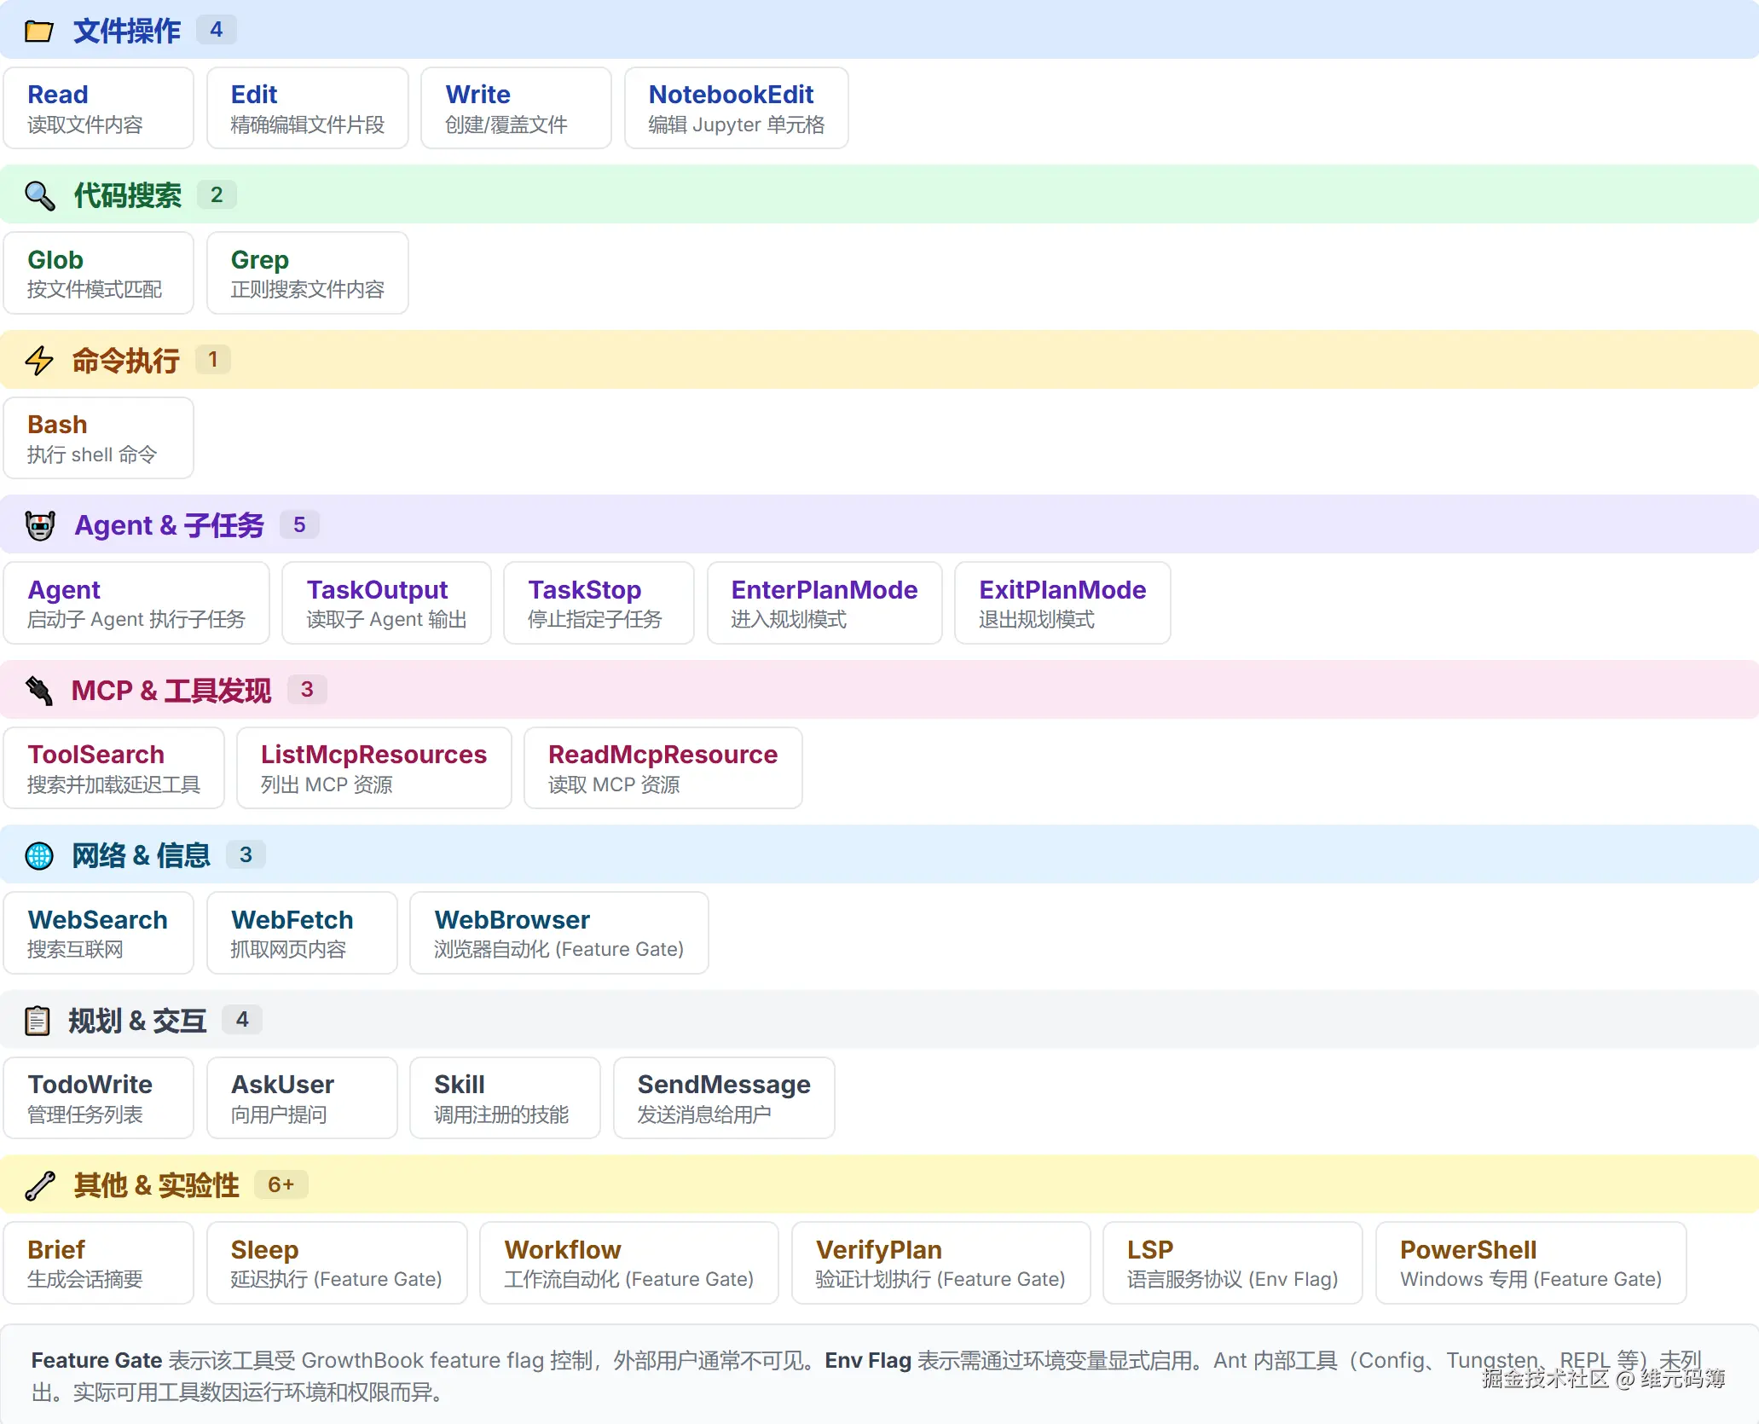Choose the Grep tool card

(x=307, y=273)
